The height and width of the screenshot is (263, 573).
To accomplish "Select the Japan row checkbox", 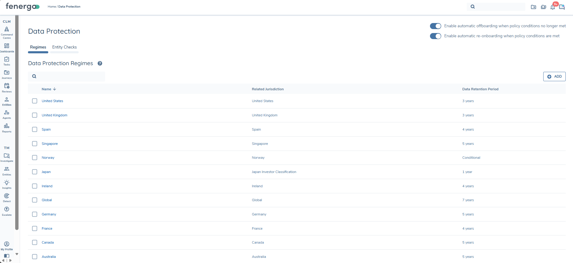I will coord(35,172).
